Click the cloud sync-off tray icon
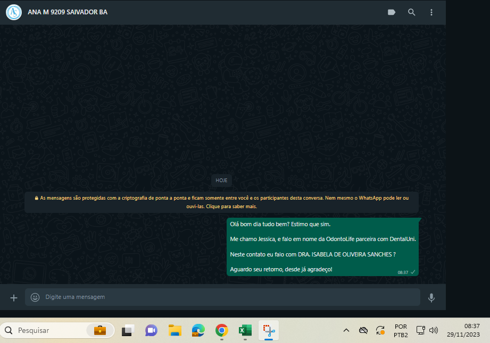This screenshot has width=490, height=343. 363,330
